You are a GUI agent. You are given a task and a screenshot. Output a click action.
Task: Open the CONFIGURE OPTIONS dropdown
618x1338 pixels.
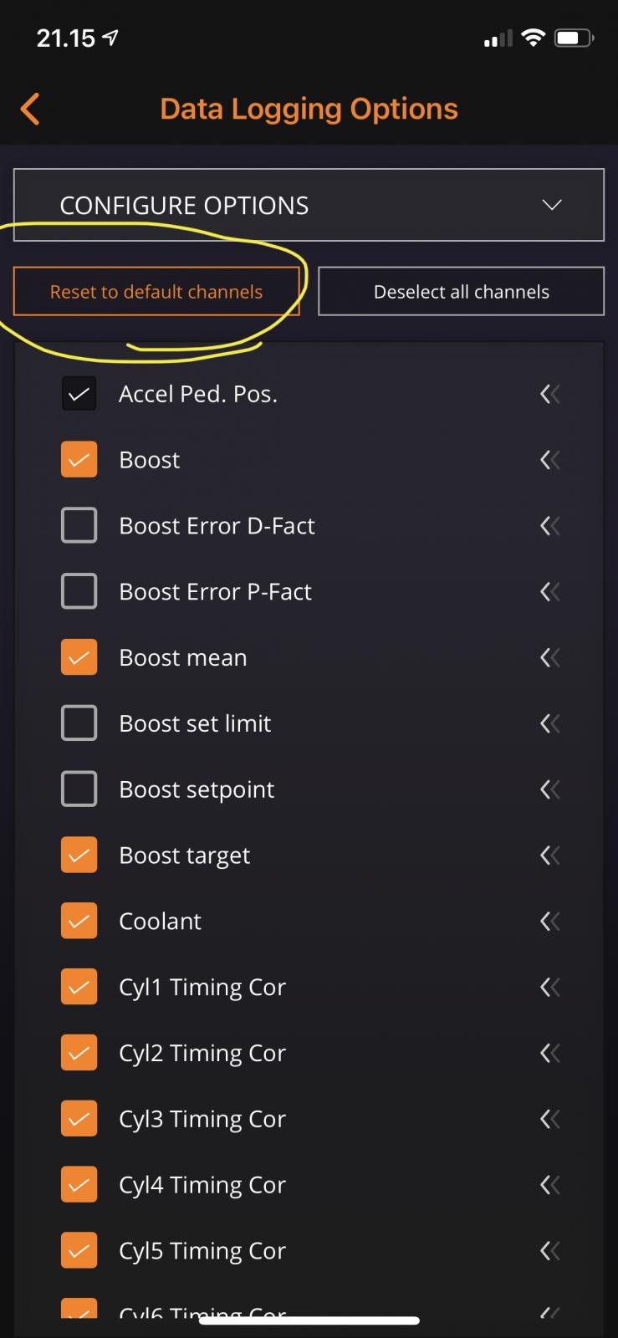[x=309, y=206]
